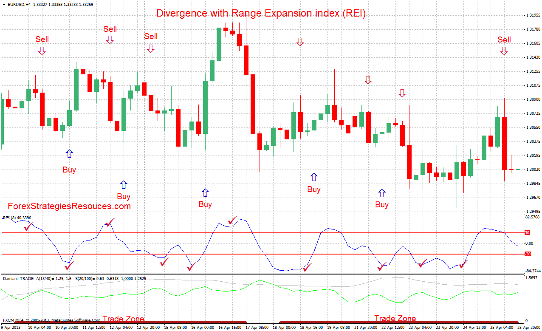
Task: Click the Buy arrow above the 18 Apr label
Action: pos(314,177)
